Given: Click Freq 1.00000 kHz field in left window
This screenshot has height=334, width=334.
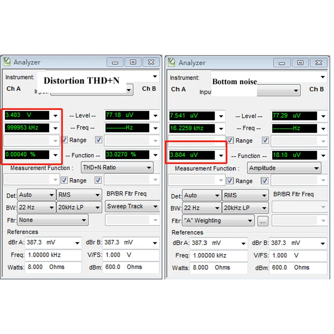Looking at the screenshot, I should [x=53, y=255].
